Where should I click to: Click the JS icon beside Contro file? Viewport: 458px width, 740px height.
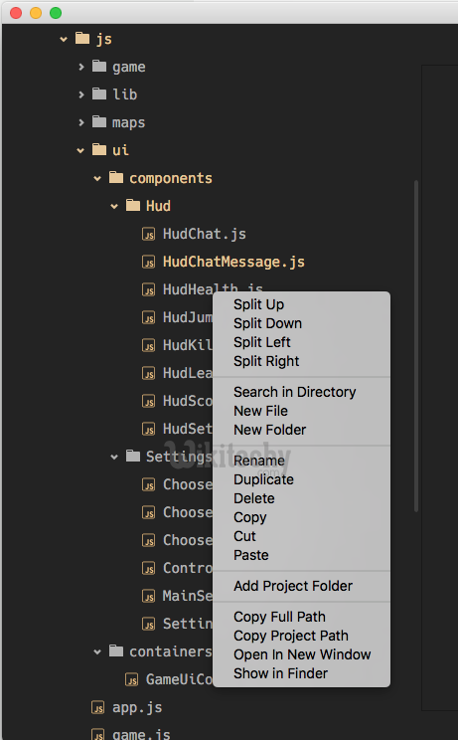[x=148, y=568]
